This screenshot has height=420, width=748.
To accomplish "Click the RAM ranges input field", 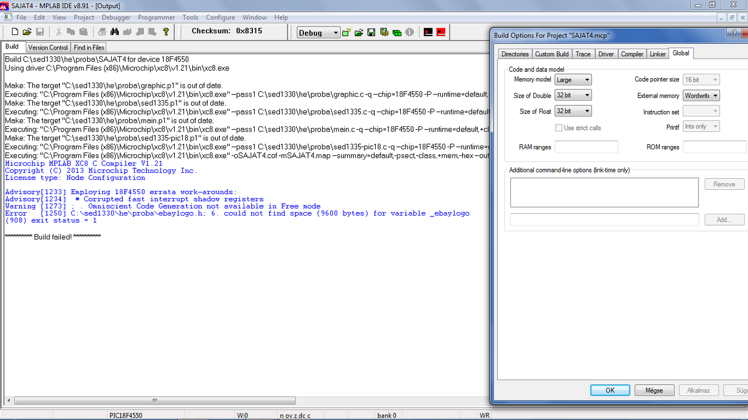I will (586, 147).
